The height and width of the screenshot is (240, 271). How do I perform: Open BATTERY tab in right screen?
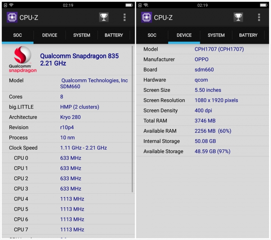[248, 35]
